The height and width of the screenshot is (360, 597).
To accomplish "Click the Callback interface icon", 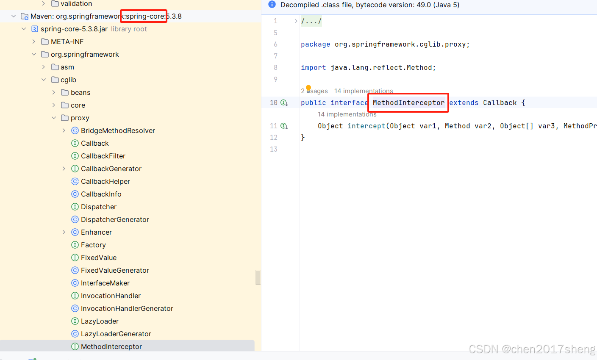I will [75, 143].
